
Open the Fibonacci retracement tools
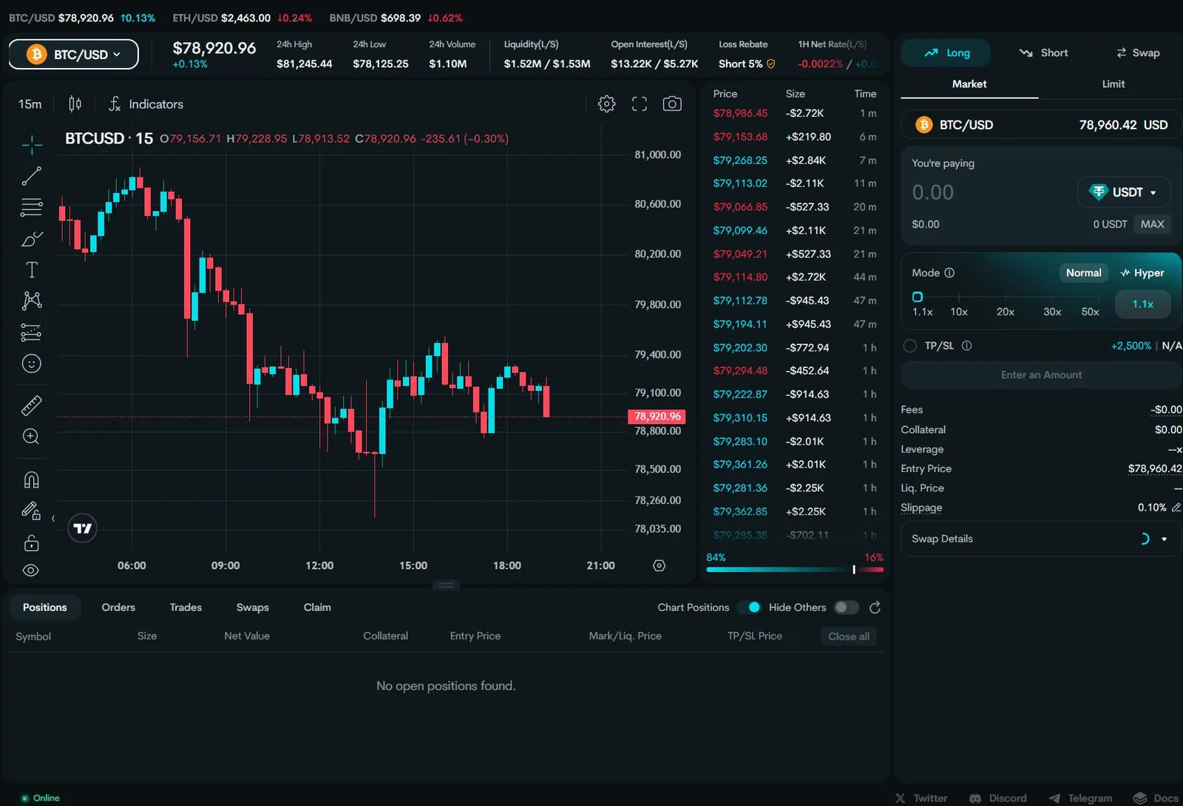pyautogui.click(x=32, y=208)
